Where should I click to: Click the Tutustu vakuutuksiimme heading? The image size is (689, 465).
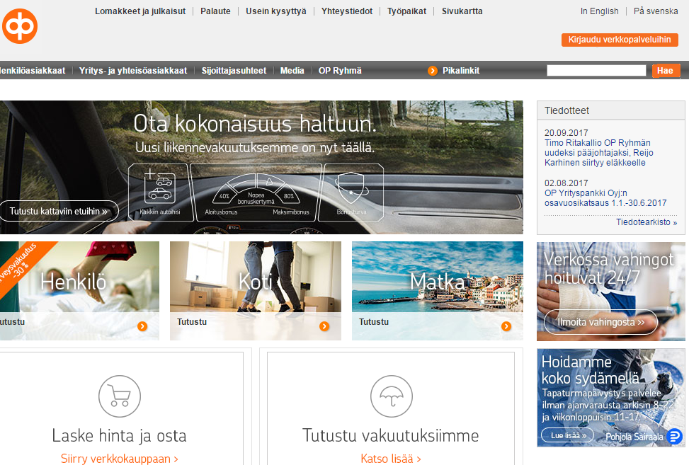(x=391, y=435)
